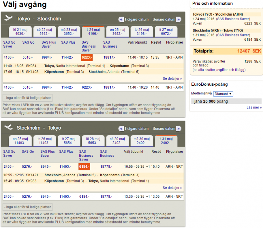The image size is (263, 228).
Task: Click the left arrow beside Tidigare datum for Tokyo - Stockholm
Action: coord(121,19)
